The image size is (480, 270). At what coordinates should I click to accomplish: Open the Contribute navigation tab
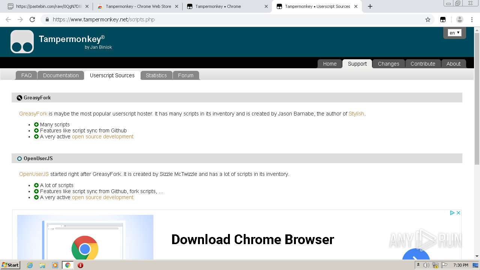423,64
